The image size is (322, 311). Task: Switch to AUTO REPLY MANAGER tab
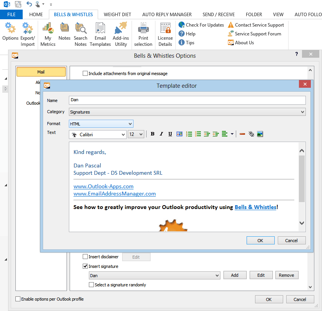(167, 14)
